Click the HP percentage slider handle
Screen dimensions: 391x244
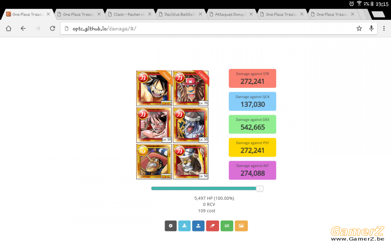[x=260, y=188]
